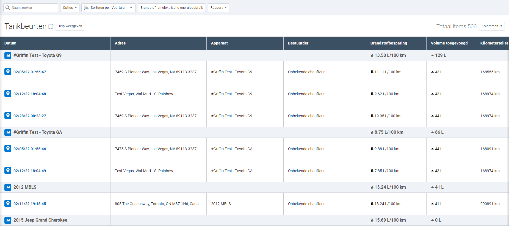Click the Naam zoeken search field
The image size is (509, 226).
(x=33, y=8)
